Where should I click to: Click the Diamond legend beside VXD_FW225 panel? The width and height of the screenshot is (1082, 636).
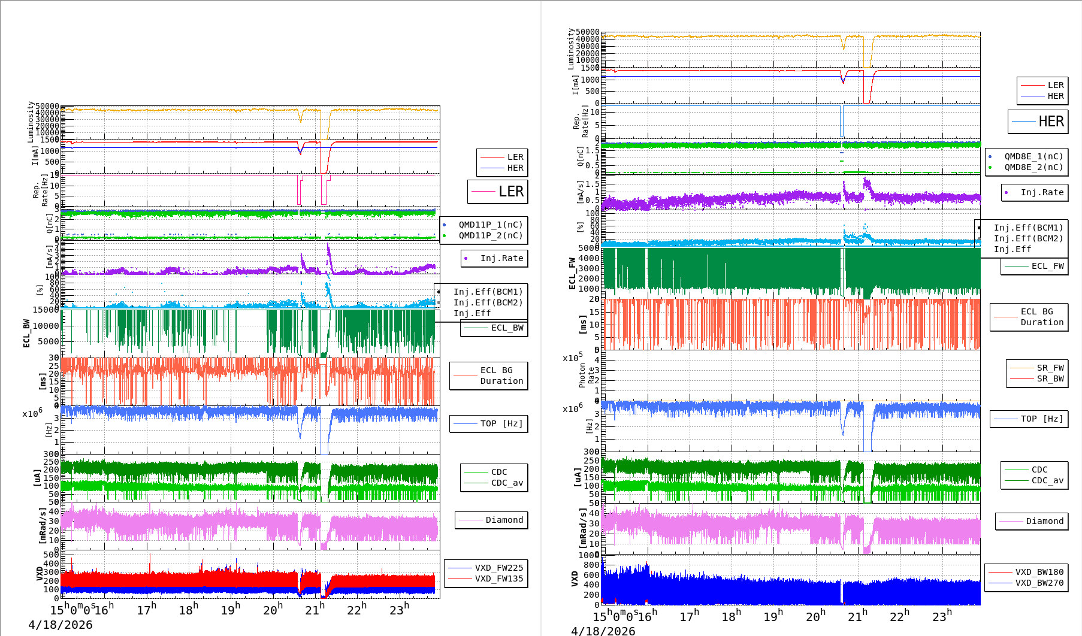[x=491, y=520]
